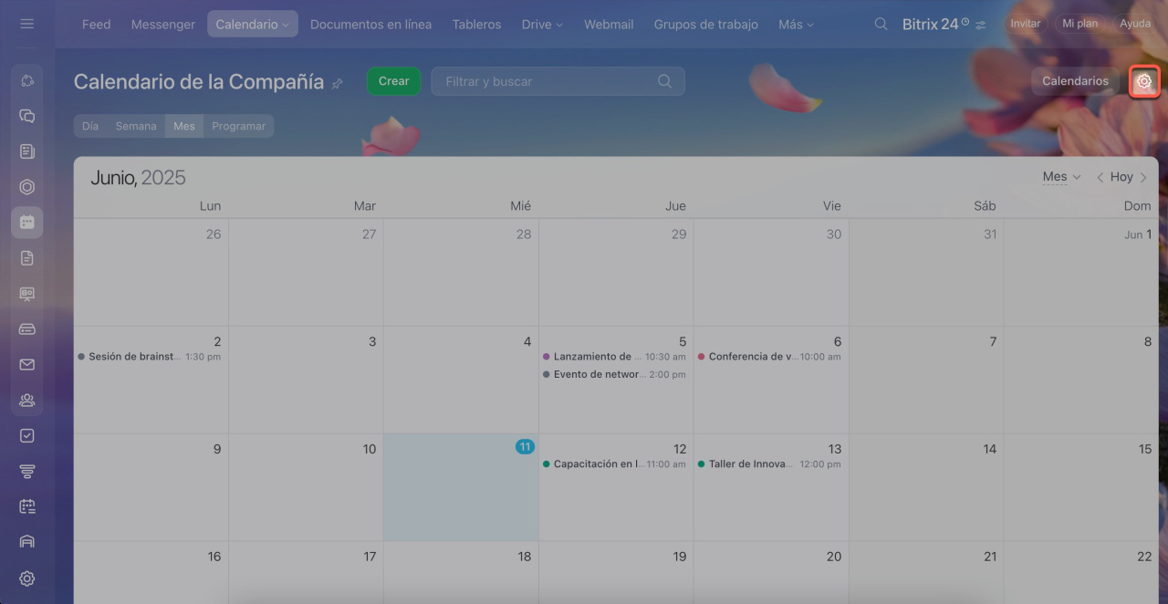The width and height of the screenshot is (1168, 604).
Task: Click the magnifier inside Filtrar y buscar
Action: (x=664, y=81)
